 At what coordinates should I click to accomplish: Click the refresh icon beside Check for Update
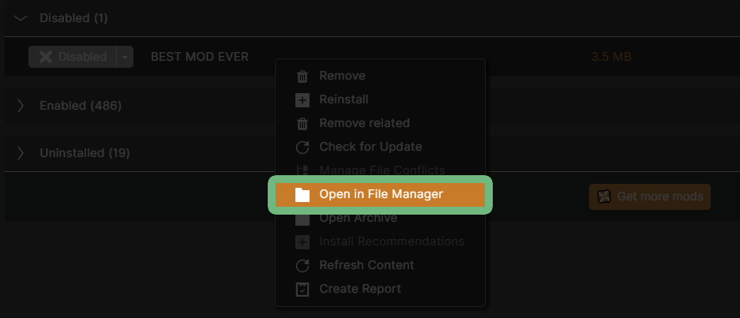302,148
